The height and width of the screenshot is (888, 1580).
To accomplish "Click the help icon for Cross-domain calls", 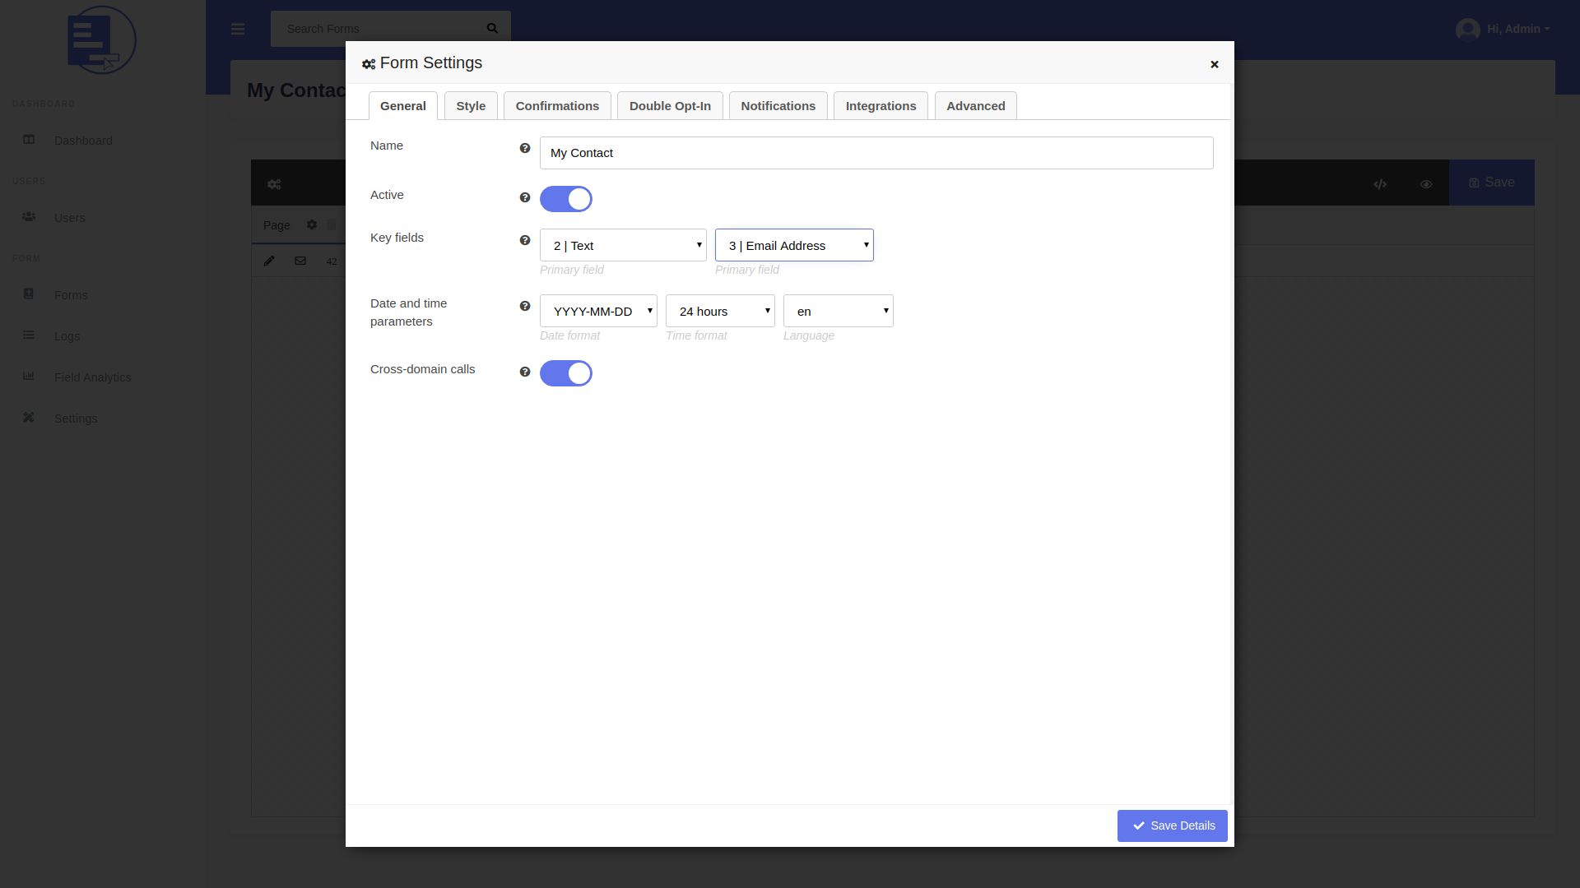I will [x=524, y=372].
